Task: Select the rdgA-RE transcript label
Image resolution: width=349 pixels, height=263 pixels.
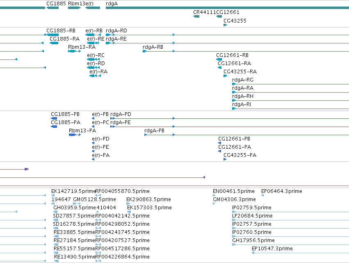Action: (116, 39)
